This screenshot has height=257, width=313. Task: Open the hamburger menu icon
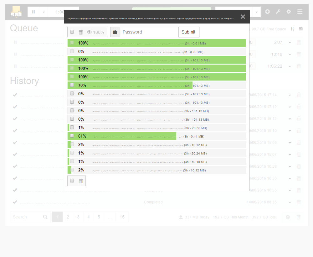[x=300, y=12]
